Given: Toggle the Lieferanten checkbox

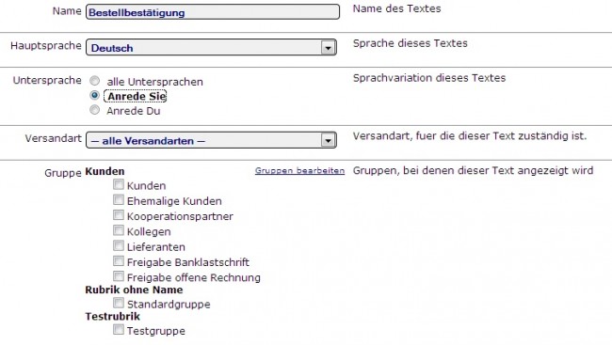Looking at the screenshot, I should click(119, 245).
